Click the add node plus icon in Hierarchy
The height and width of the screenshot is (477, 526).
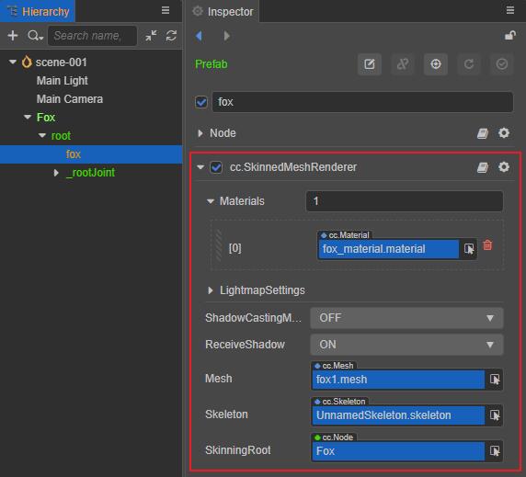[x=13, y=35]
